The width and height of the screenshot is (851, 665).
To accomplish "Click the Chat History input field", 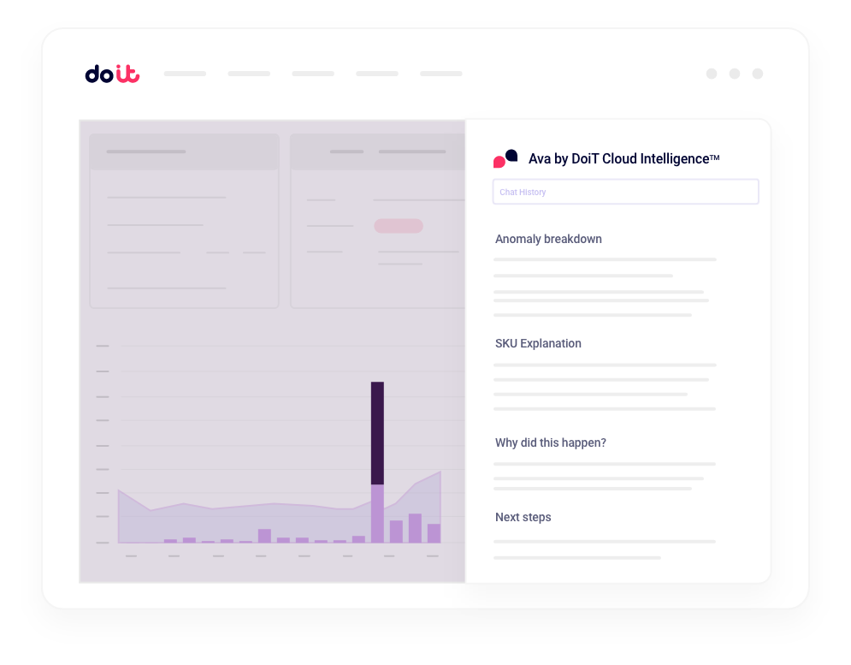I will (x=625, y=192).
